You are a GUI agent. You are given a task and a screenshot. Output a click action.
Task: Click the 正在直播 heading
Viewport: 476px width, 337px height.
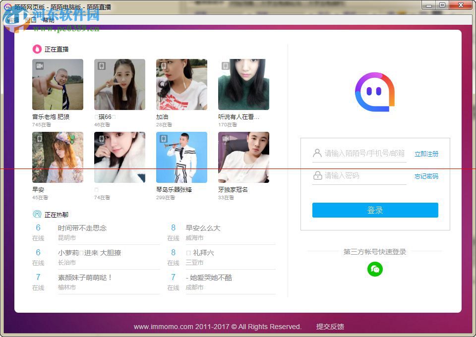coord(57,49)
